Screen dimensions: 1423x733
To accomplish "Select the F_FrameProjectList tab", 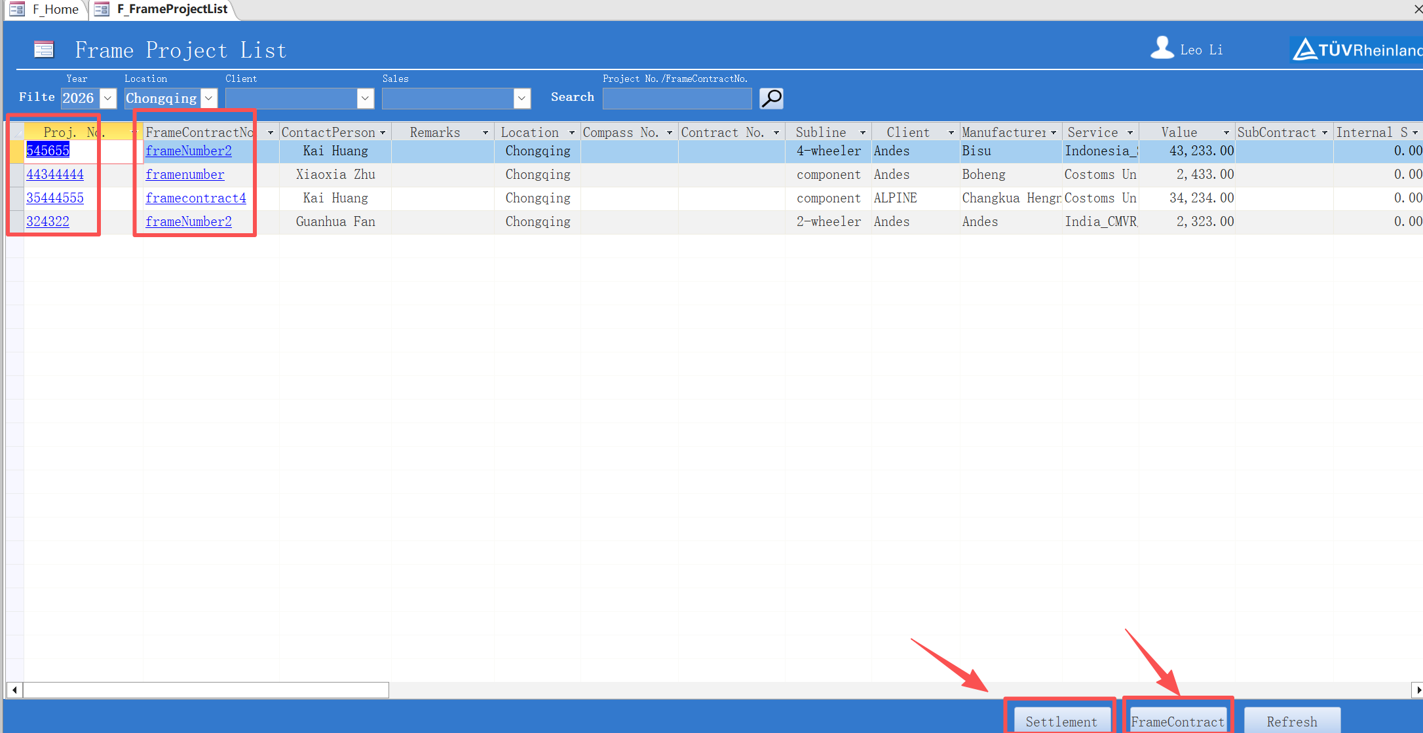I will pos(164,9).
